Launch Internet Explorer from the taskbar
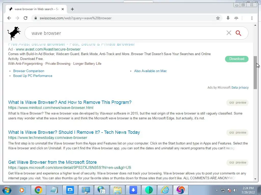This screenshot has height=195, width=261. tap(165, 190)
